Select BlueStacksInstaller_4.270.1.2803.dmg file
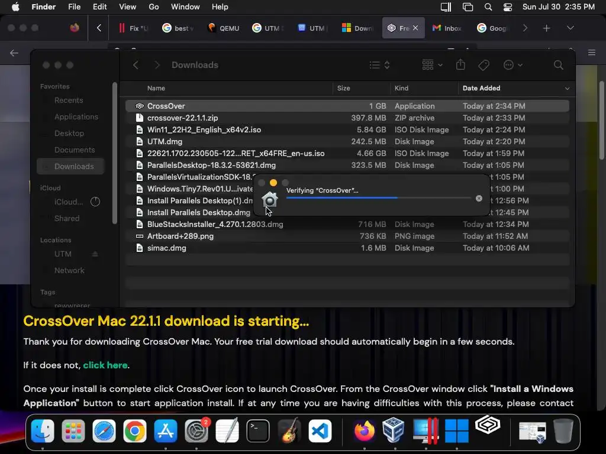Screen dimensions: 606x454 347,224
